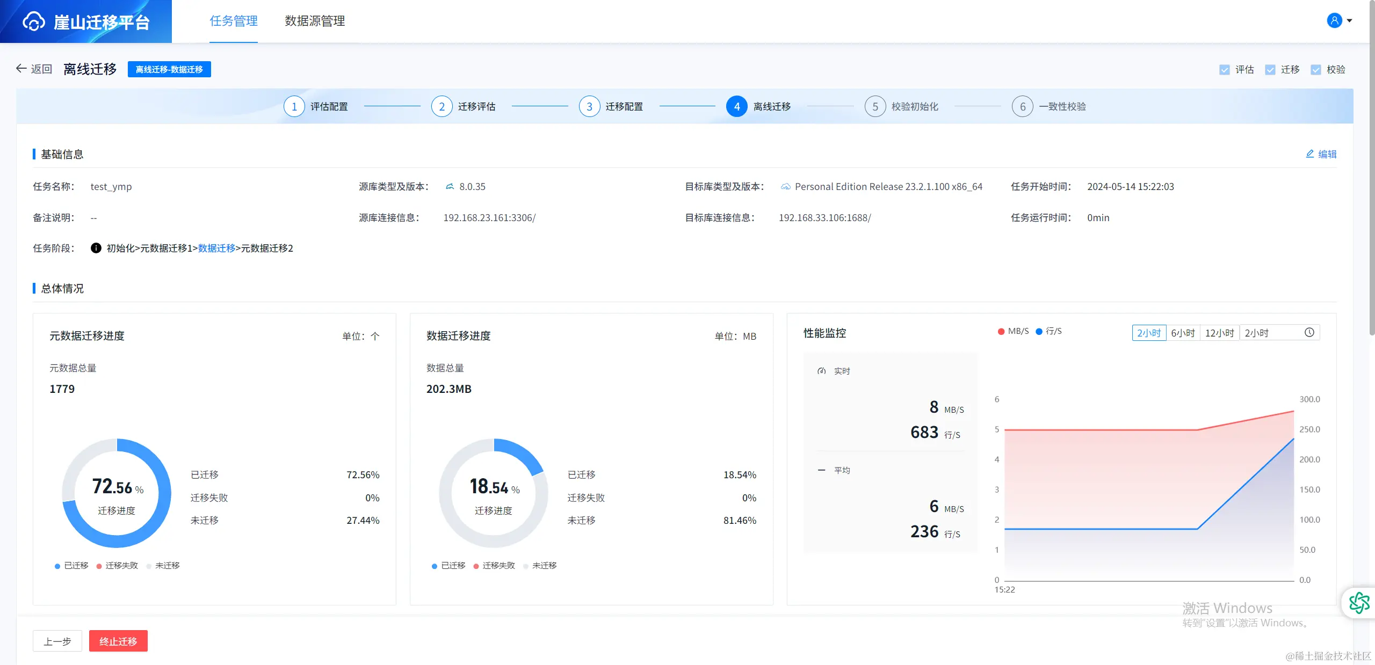Screen dimensions: 1375x665
Task: Toggle the 迁移 checkbox
Action: tap(1270, 70)
